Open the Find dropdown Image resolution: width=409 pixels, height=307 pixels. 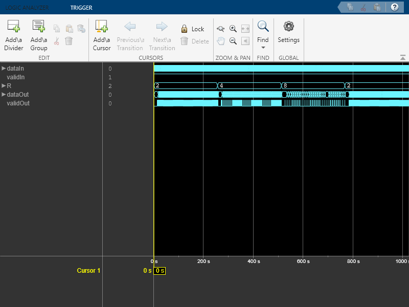click(263, 47)
